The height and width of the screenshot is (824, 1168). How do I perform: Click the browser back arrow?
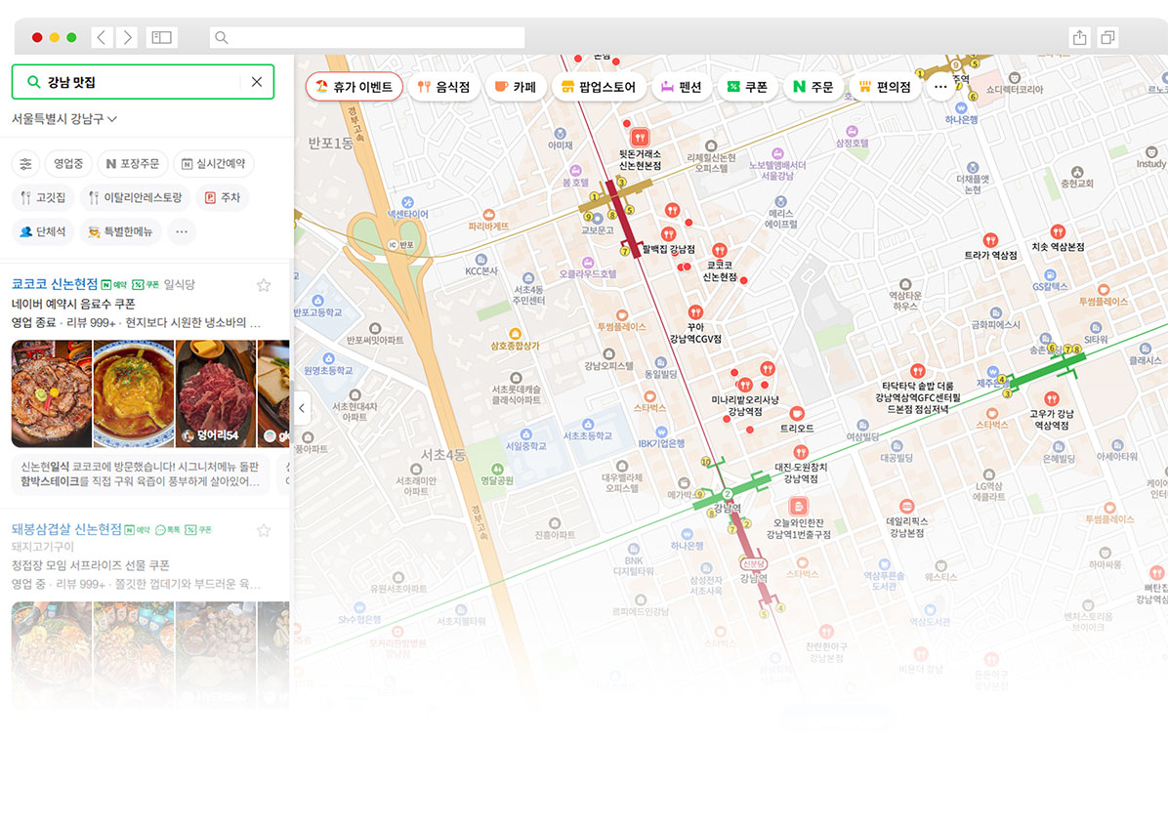pos(102,37)
